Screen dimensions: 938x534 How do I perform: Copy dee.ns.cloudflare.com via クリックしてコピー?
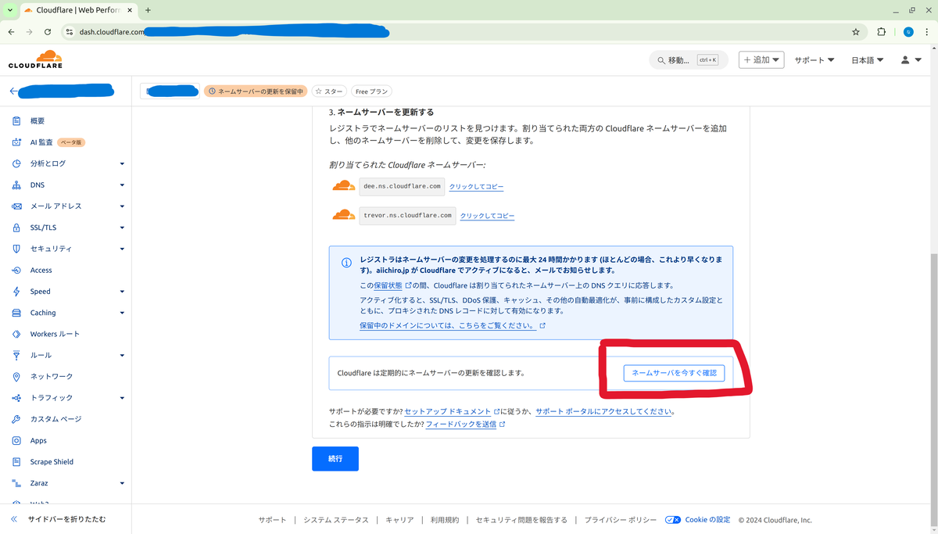point(476,187)
